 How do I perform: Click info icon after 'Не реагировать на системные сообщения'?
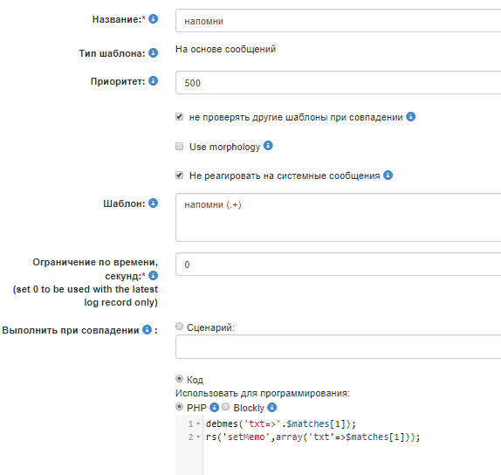388,176
